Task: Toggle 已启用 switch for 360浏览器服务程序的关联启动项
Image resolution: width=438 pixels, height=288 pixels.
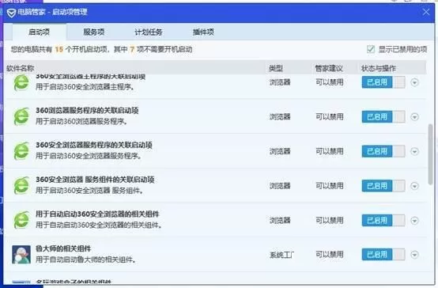Action: (383, 116)
